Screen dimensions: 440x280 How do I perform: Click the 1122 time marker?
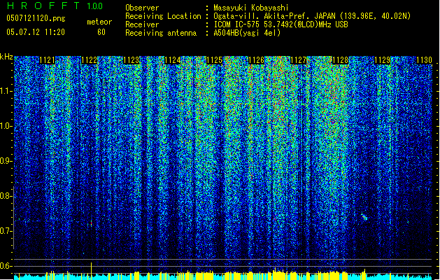point(89,60)
